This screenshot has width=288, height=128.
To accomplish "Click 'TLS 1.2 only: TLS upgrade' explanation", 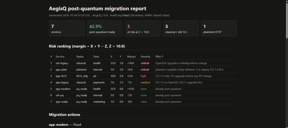I will [183, 76].
